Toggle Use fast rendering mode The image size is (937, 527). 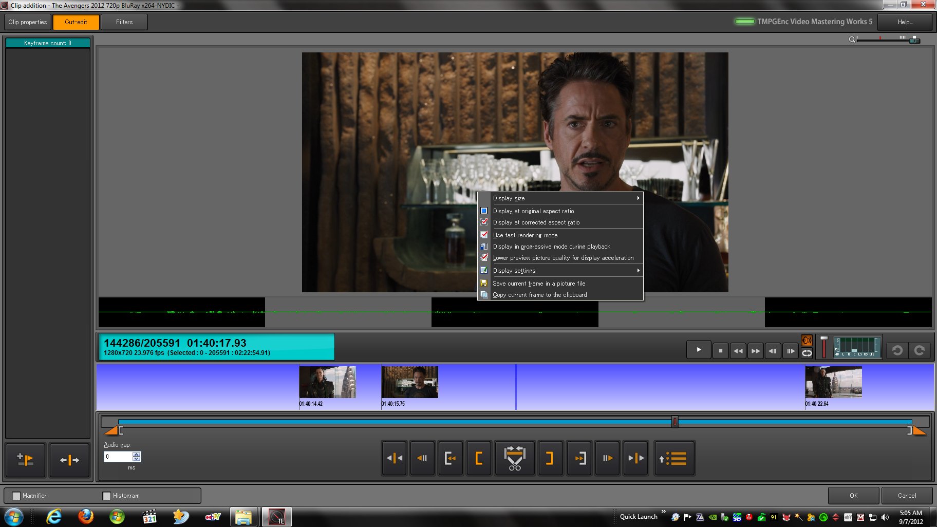point(560,235)
